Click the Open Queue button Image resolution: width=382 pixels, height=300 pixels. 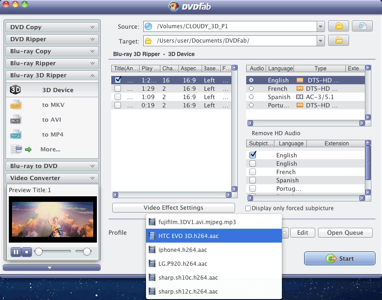tap(345, 232)
